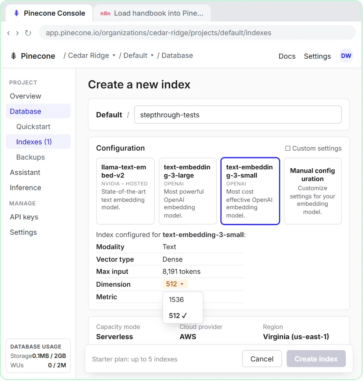Open Indexes (1) in the sidebar
The height and width of the screenshot is (381, 363).
(x=38, y=142)
